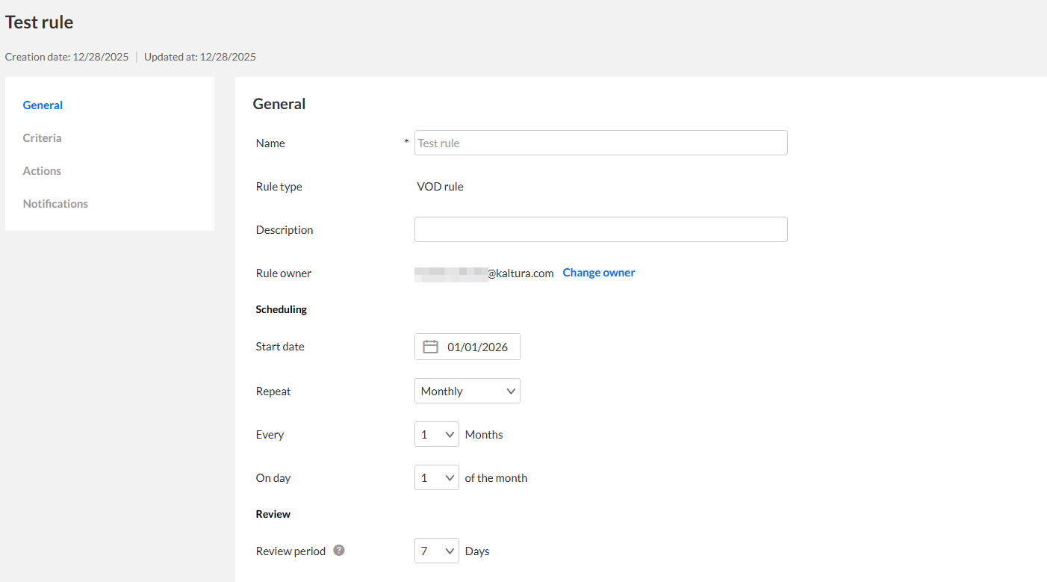Image resolution: width=1047 pixels, height=582 pixels.
Task: Click the Review period help question mark icon
Action: click(339, 551)
